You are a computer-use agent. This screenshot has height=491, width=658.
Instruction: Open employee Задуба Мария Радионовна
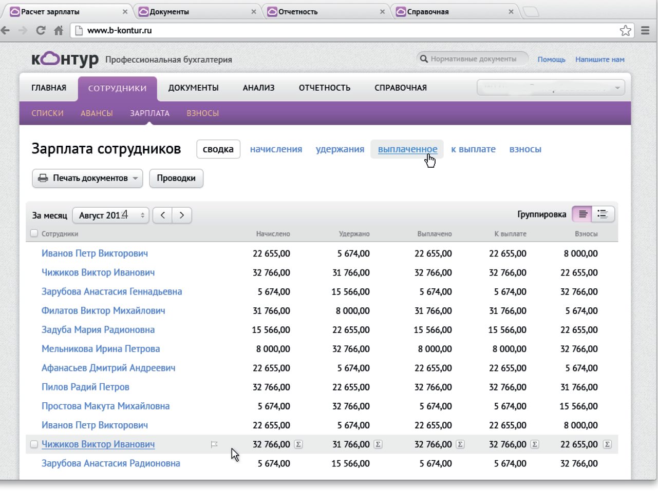click(x=98, y=330)
